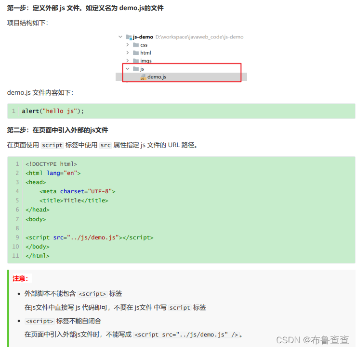
Task: Click the 'demo.js 文件内容如下' text
Action: 40,92
